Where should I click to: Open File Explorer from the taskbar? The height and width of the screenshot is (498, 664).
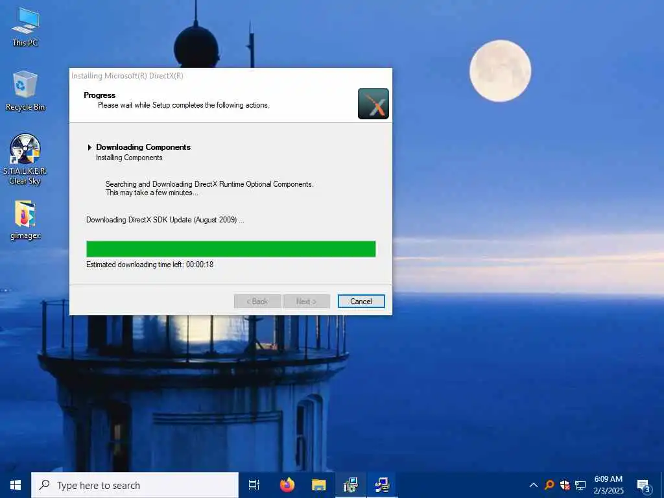click(319, 485)
